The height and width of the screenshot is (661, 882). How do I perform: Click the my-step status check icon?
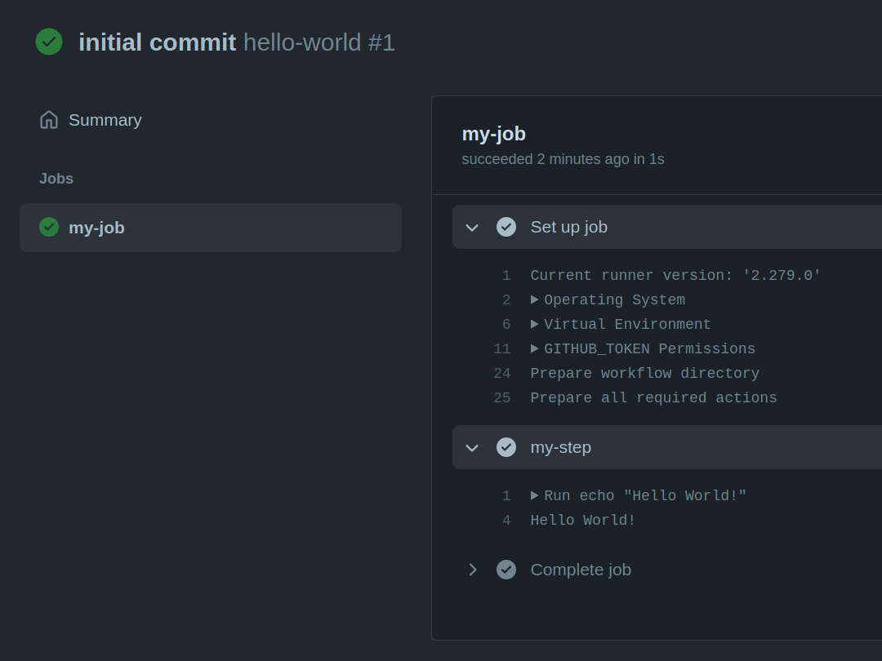point(506,447)
